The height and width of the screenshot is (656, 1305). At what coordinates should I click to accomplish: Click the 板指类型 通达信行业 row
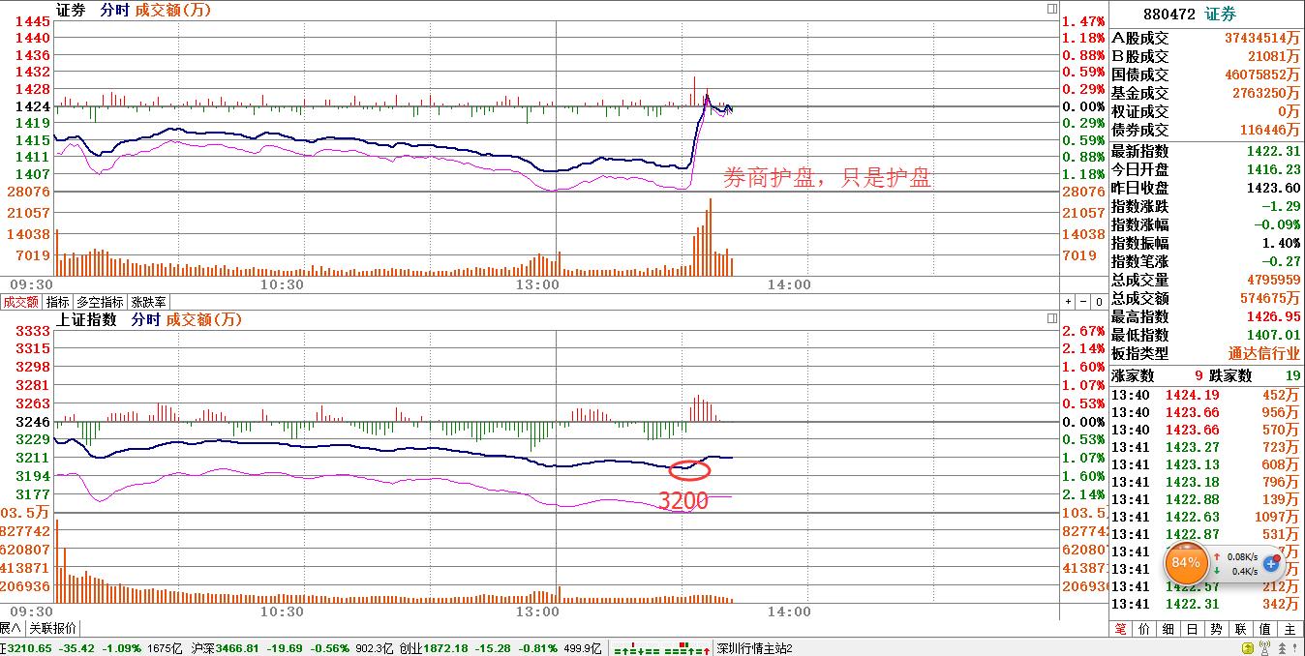[x=1205, y=353]
